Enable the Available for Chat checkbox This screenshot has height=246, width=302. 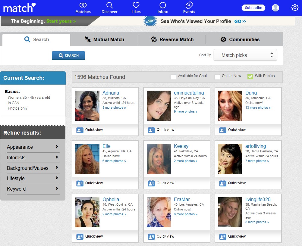point(173,77)
